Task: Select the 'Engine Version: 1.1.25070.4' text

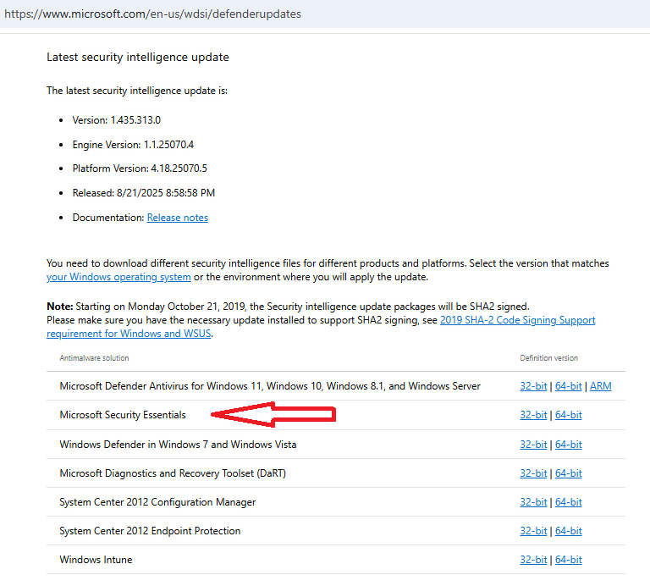Action: pos(133,145)
